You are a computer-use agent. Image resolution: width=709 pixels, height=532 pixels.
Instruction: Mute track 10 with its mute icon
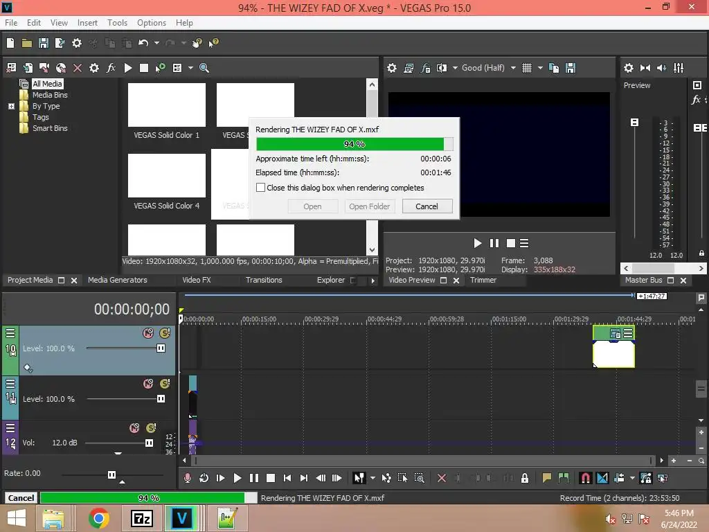(x=148, y=333)
